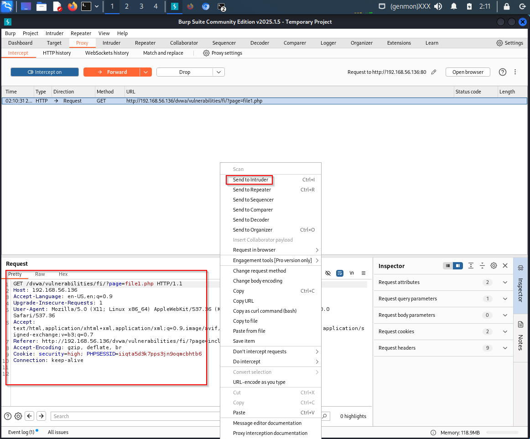Select Change request method
The width and height of the screenshot is (530, 439).
(x=270, y=271)
